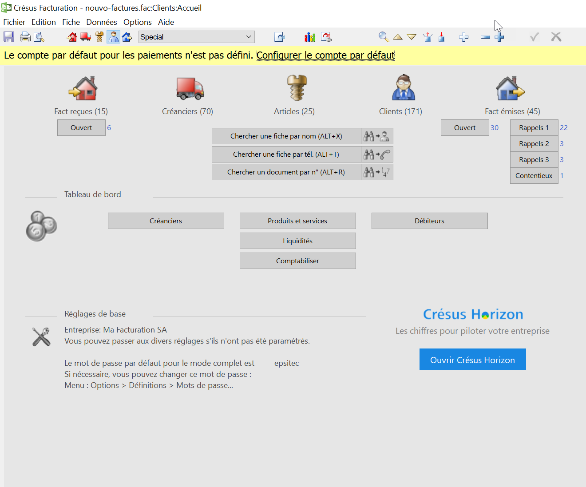
Task: Delete record with minus toolbar icon
Action: [x=485, y=37]
